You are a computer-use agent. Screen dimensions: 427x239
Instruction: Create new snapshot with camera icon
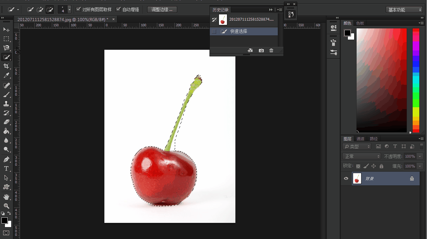click(x=261, y=50)
